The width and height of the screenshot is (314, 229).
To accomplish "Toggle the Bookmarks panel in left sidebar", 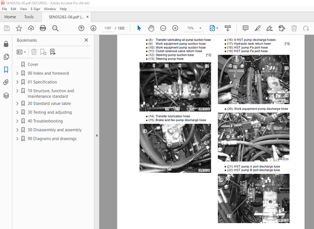I will click(x=6, y=69).
